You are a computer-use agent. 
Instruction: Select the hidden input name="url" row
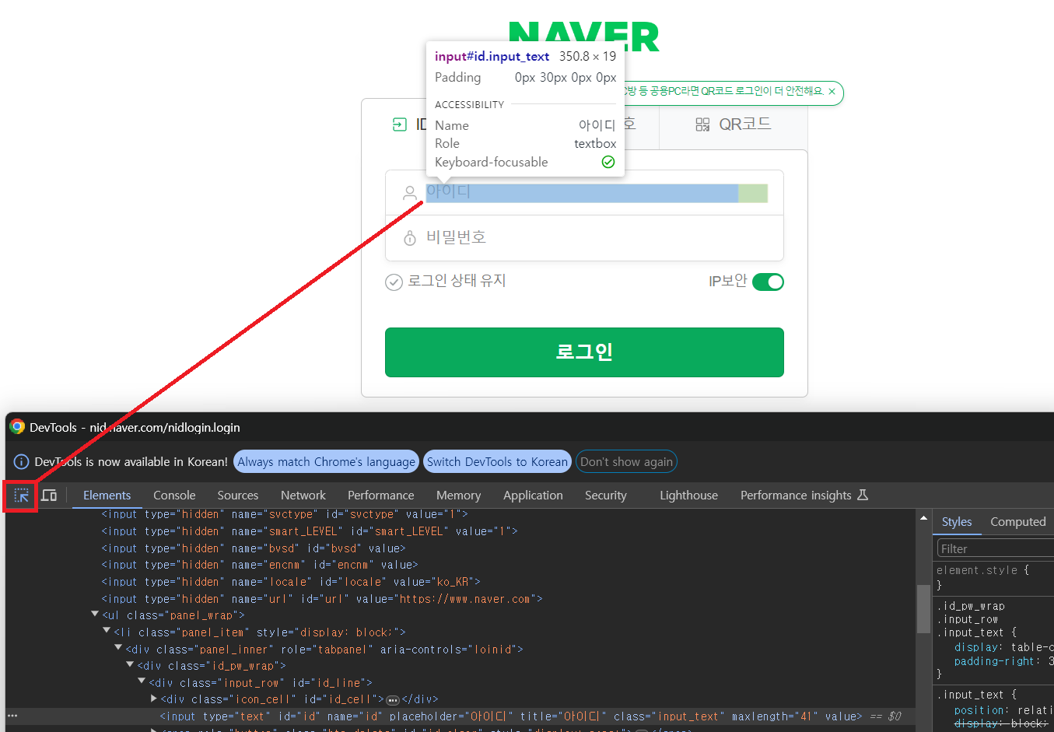tap(322, 599)
